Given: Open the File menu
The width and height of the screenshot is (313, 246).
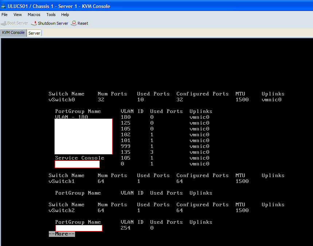Looking at the screenshot, I should pos(4,15).
